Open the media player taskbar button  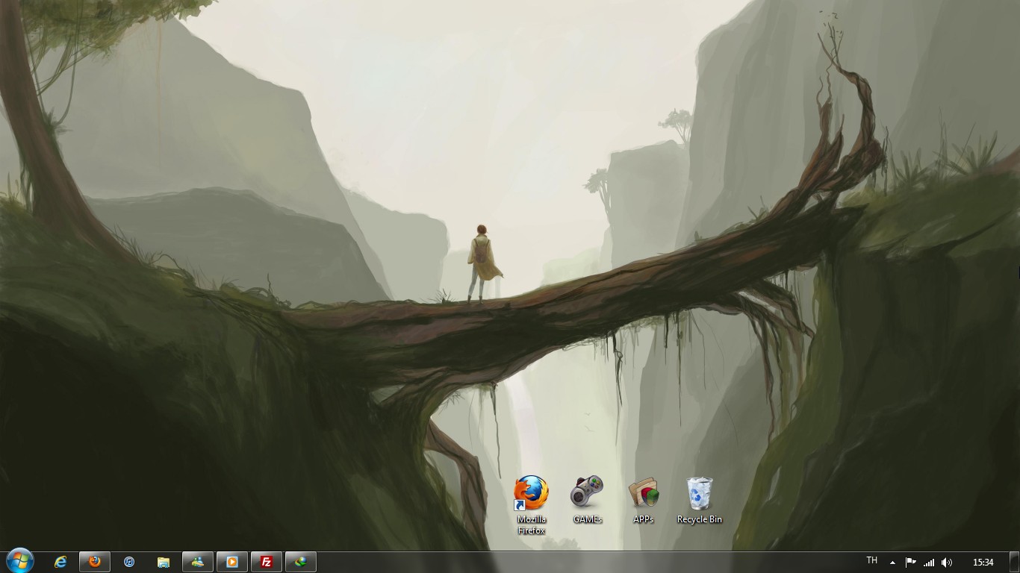point(232,562)
